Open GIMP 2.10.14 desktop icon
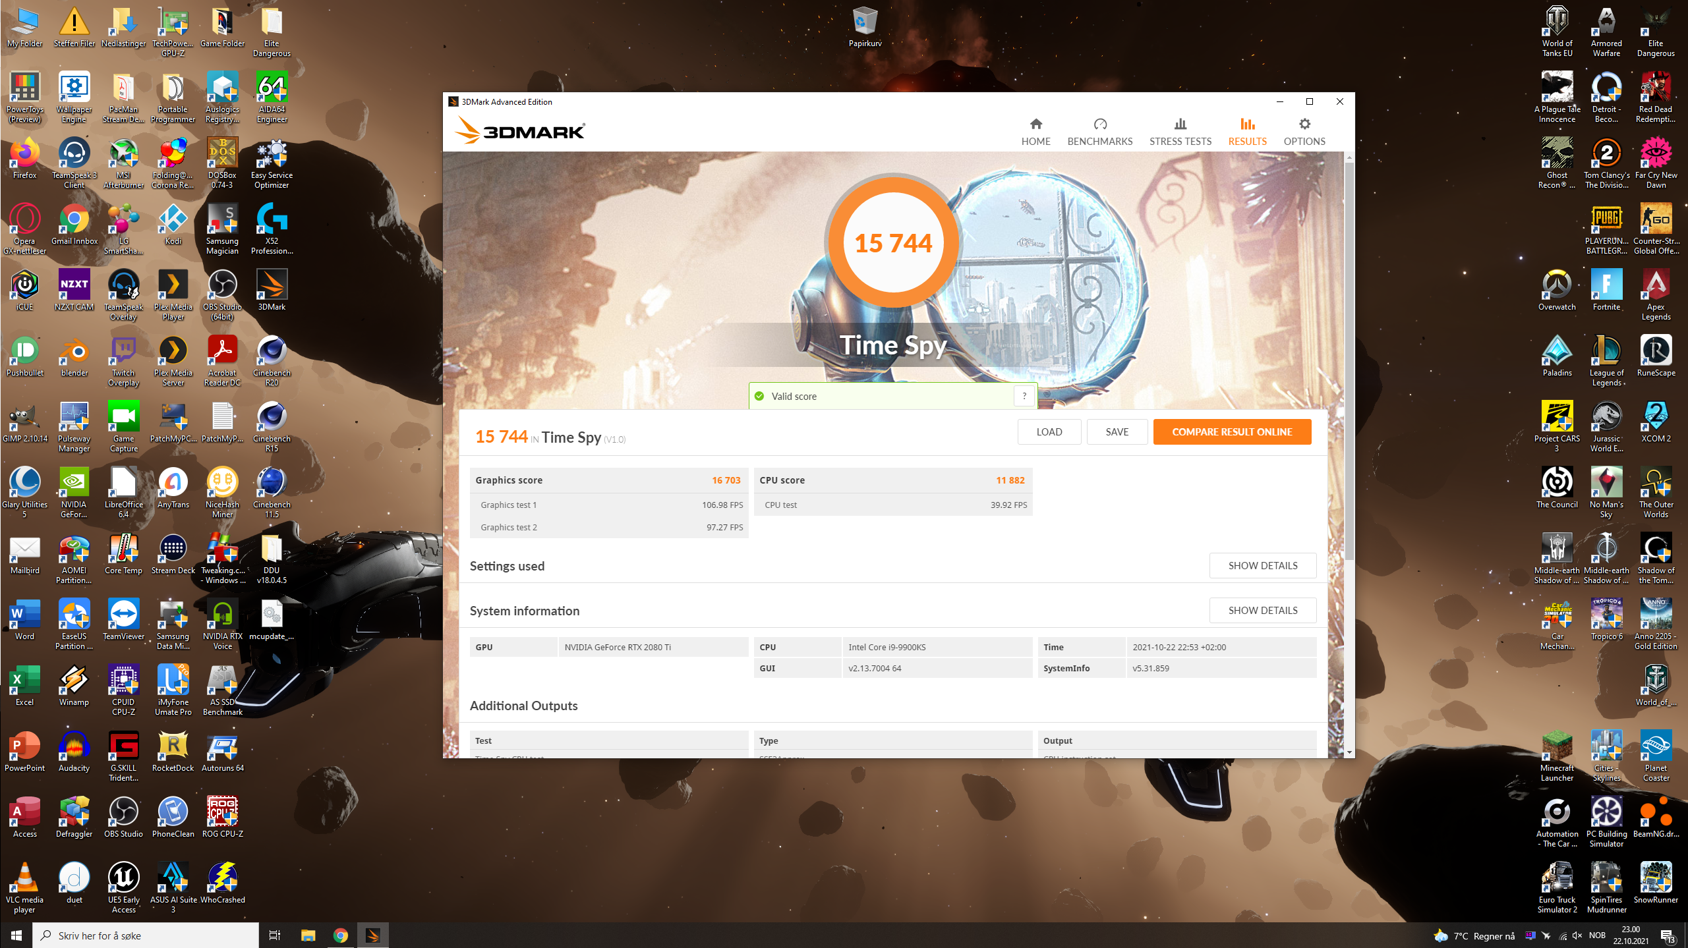The image size is (1688, 948). 24,423
